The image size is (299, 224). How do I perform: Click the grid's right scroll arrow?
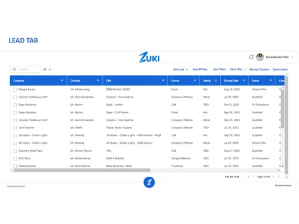pos(279,170)
